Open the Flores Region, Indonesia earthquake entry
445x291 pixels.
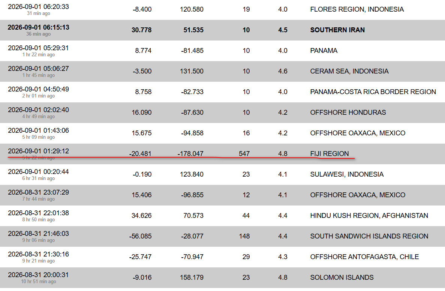point(357,9)
